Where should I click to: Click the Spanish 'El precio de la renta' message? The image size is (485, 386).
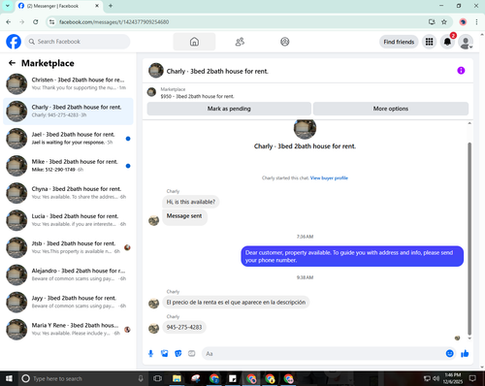(x=236, y=303)
